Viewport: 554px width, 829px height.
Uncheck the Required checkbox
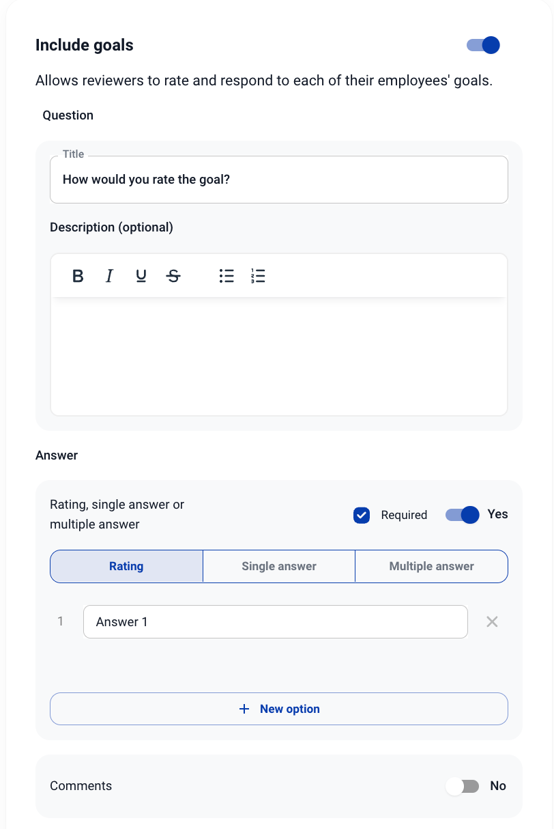[x=362, y=515]
